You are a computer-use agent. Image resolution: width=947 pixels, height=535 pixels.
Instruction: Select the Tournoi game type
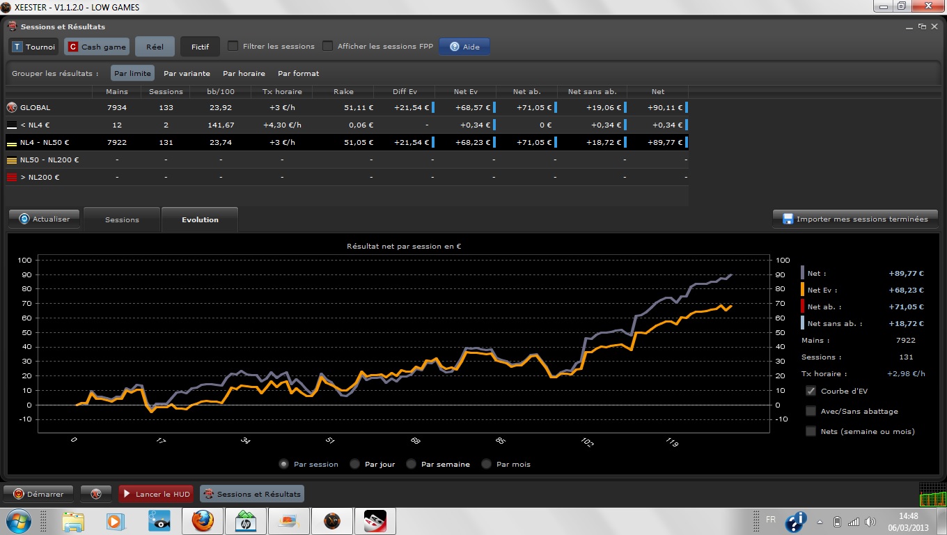pos(33,47)
